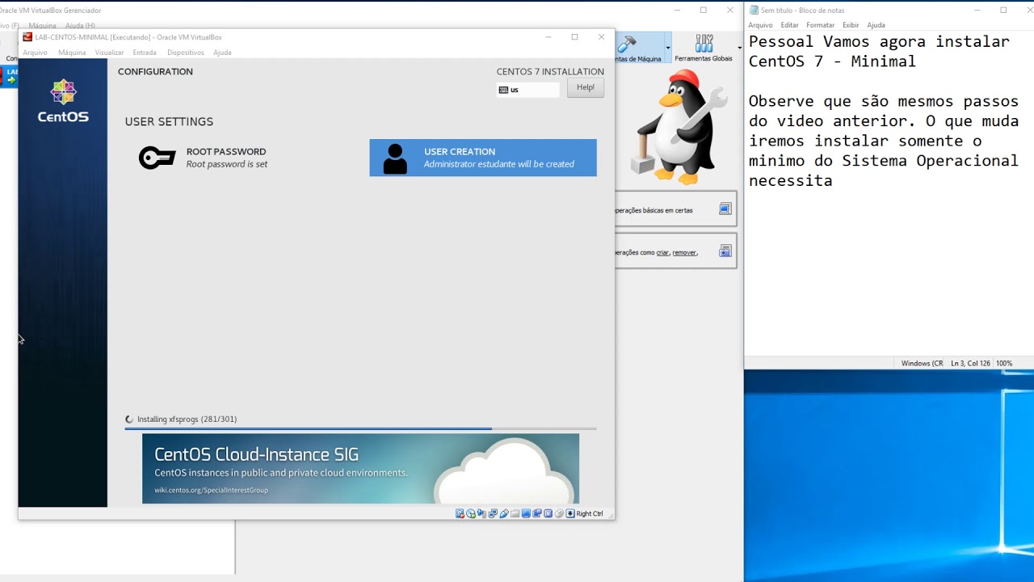Open Editar menu in Bloco de notas
This screenshot has width=1034, height=582.
789,25
